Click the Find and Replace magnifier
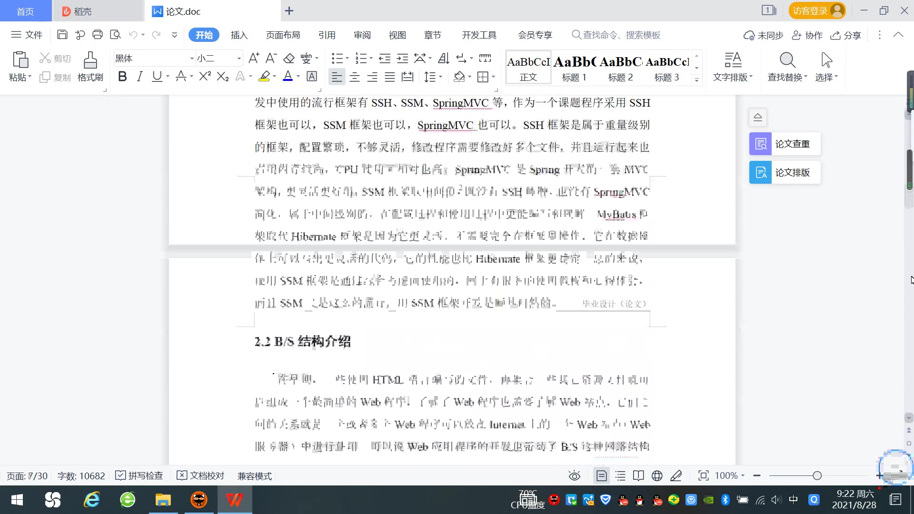The image size is (914, 514). pyautogui.click(x=787, y=60)
